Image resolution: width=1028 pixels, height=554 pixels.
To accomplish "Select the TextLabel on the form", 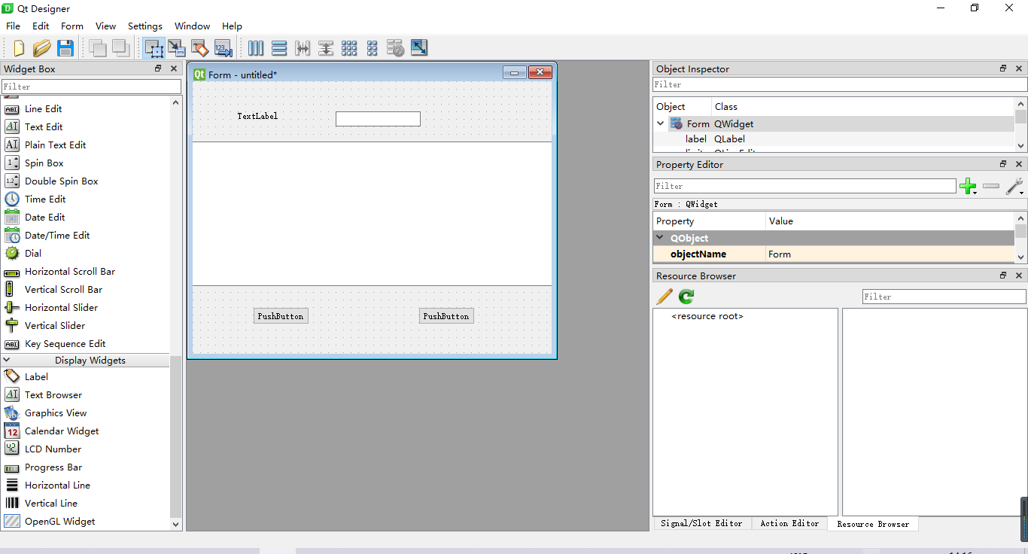I will tap(257, 116).
